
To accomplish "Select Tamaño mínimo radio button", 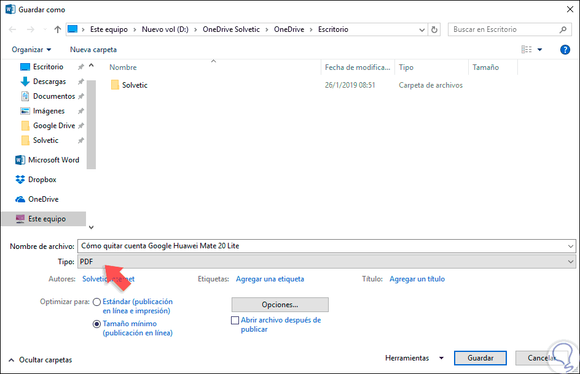I will pyautogui.click(x=96, y=324).
